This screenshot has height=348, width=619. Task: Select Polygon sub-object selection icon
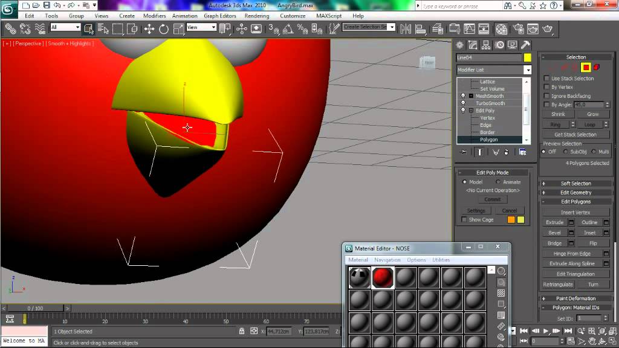pyautogui.click(x=586, y=68)
